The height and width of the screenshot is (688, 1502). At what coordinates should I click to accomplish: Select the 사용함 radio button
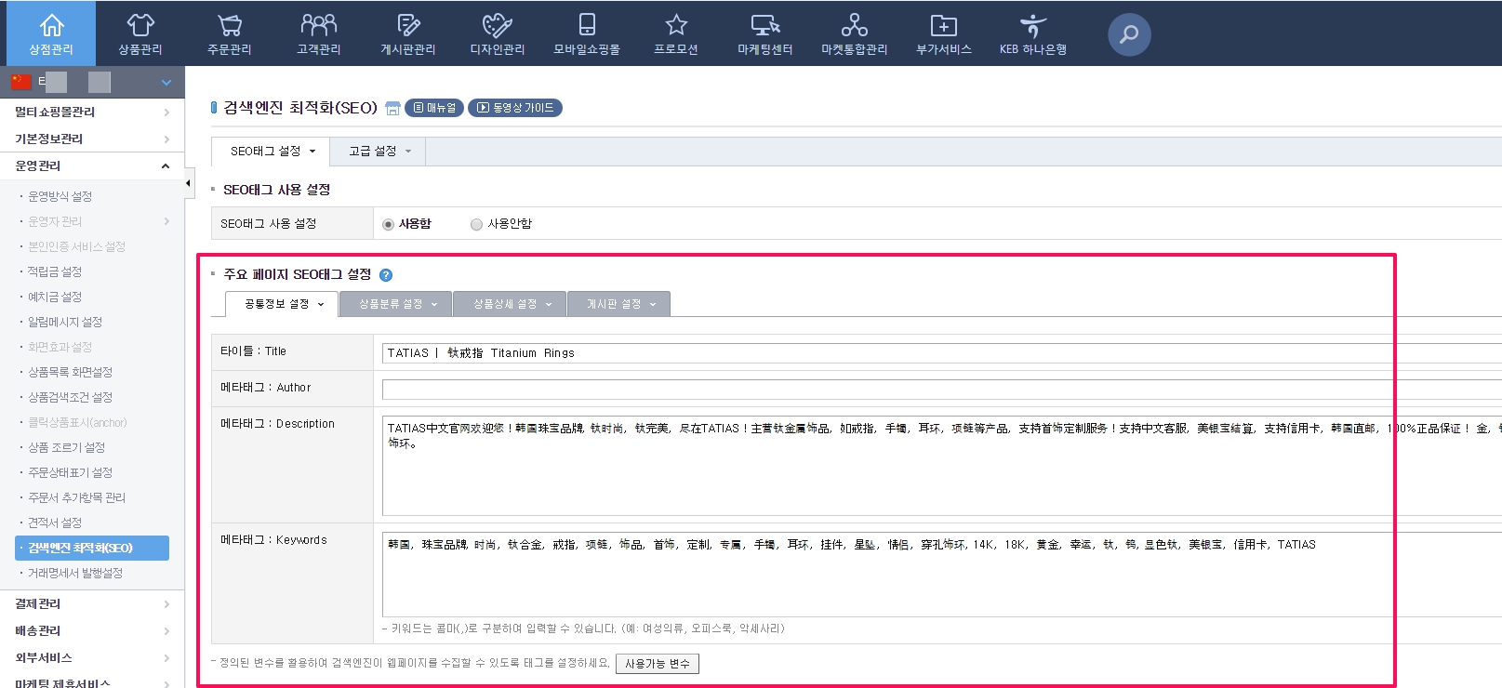point(389,224)
